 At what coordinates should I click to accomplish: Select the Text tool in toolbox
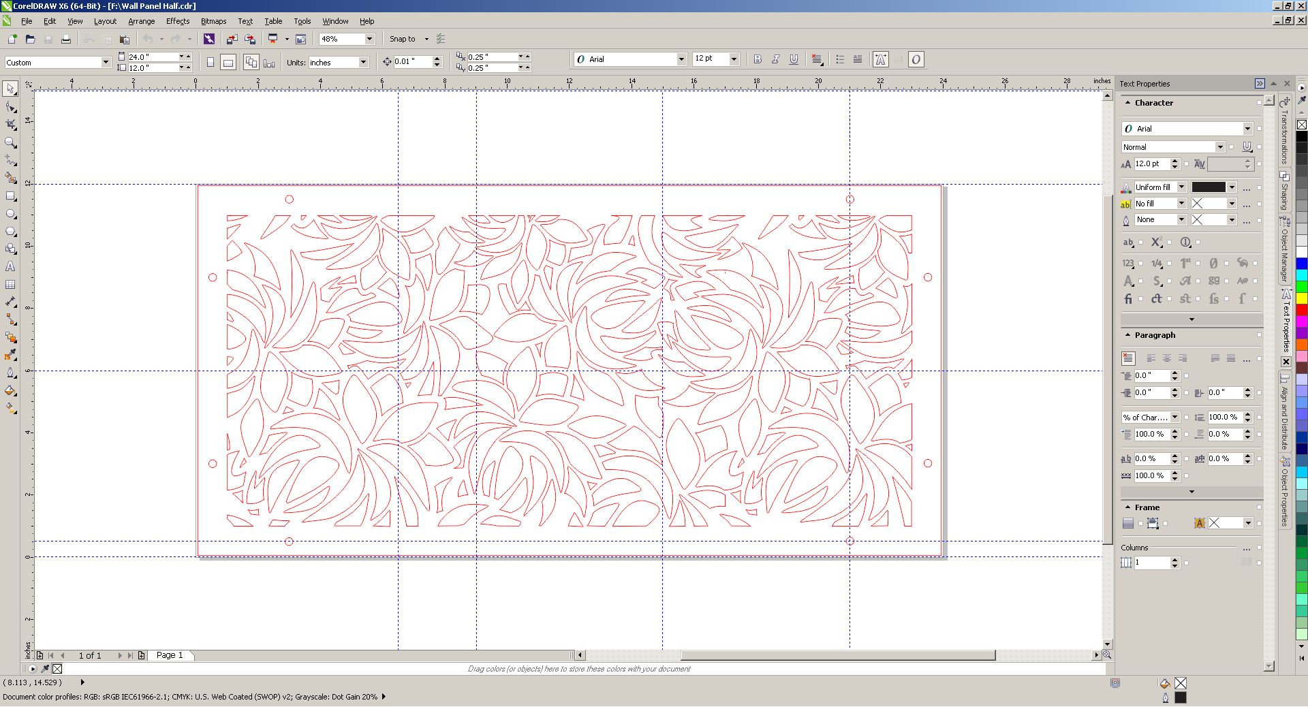[x=10, y=267]
